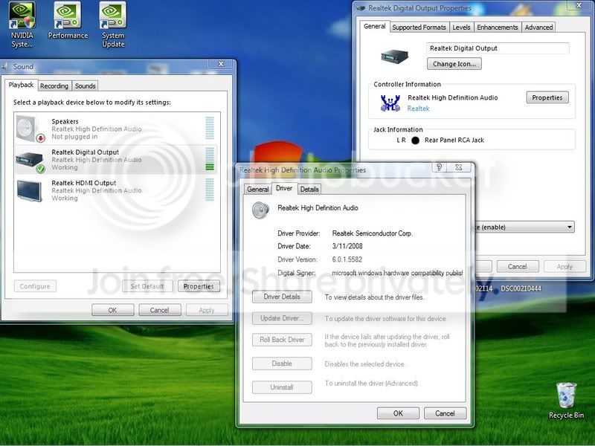The width and height of the screenshot is (595, 446).
Task: Click the digital output device icon beside Change Icon
Action: (394, 57)
